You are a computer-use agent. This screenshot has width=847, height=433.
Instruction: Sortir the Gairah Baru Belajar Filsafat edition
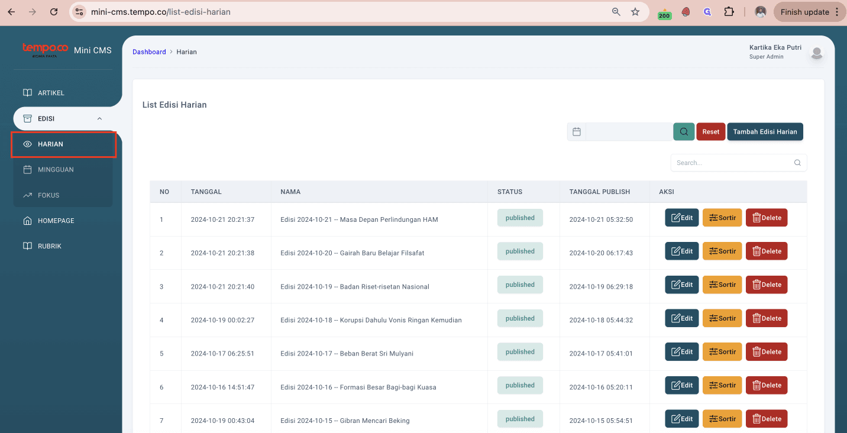(722, 251)
